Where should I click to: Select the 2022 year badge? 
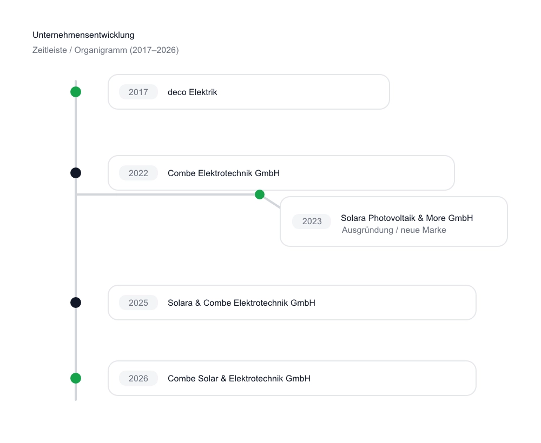click(x=138, y=173)
